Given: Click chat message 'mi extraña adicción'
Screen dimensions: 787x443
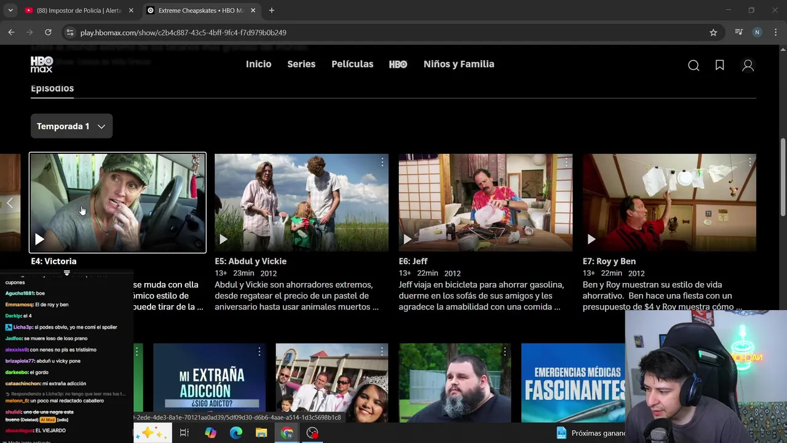Looking at the screenshot, I should [64, 383].
